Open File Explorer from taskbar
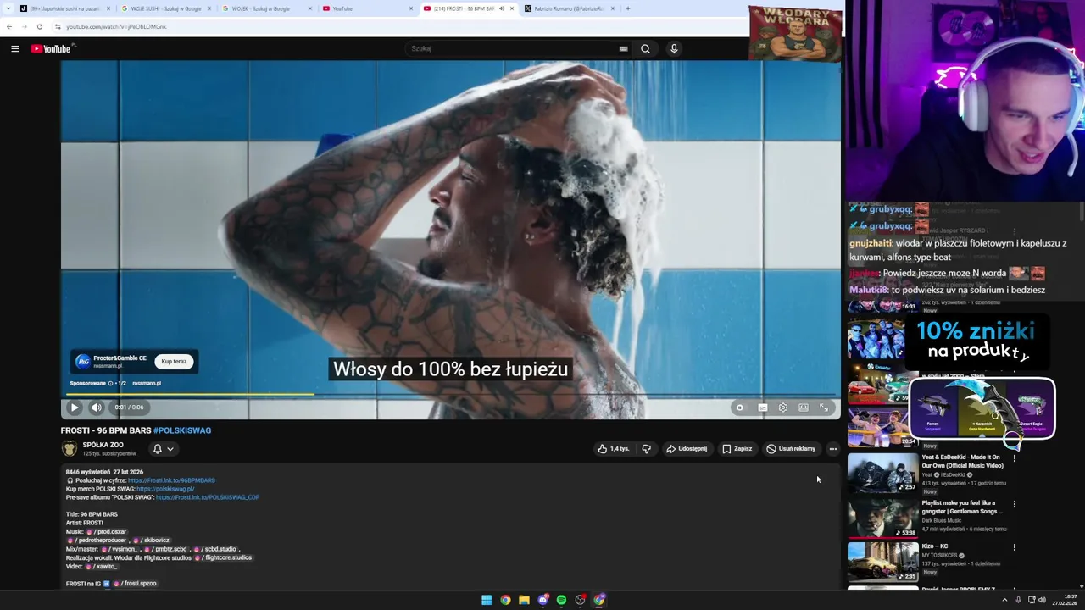Screen dimensions: 1085x610 pyautogui.click(x=524, y=600)
